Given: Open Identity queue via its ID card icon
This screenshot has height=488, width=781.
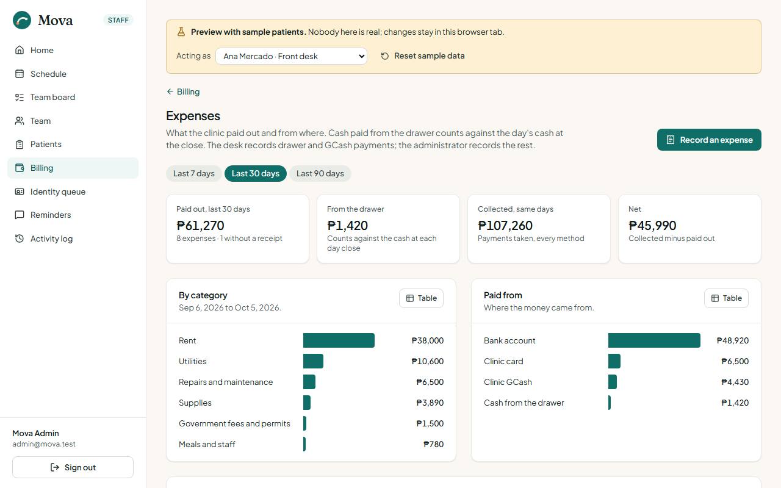Looking at the screenshot, I should click(x=20, y=192).
